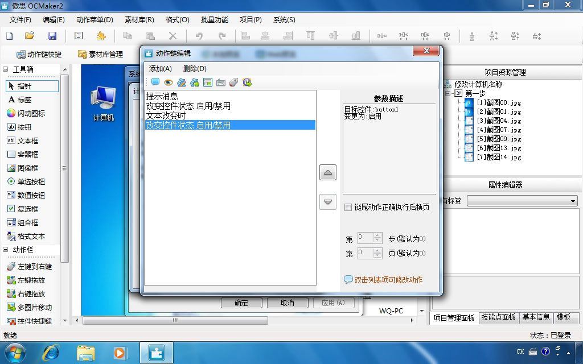Collapse the 第一步 tree node
The height and width of the screenshot is (364, 583).
(x=449, y=93)
